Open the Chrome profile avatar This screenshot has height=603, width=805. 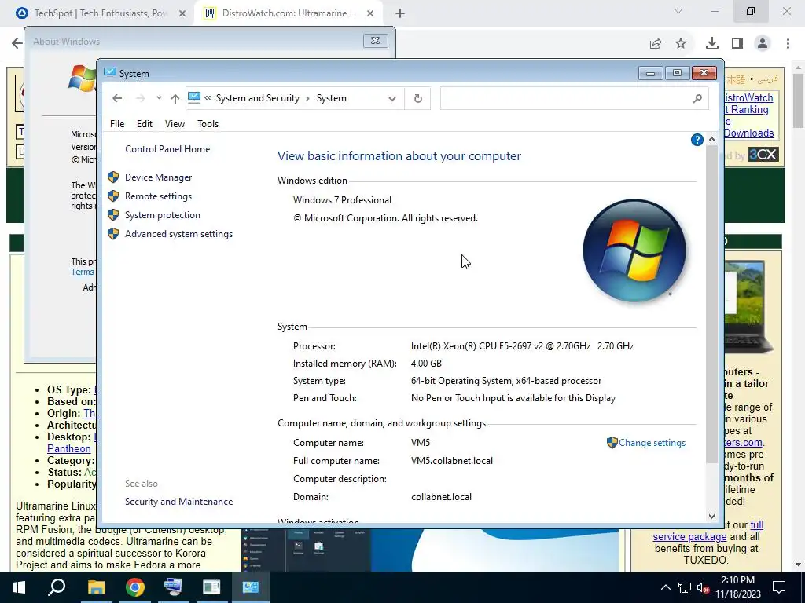(x=763, y=44)
